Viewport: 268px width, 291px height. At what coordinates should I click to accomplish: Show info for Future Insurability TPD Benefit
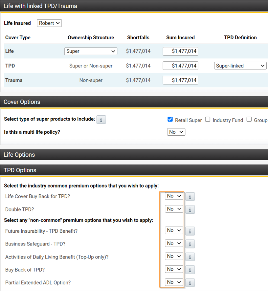tap(190, 231)
